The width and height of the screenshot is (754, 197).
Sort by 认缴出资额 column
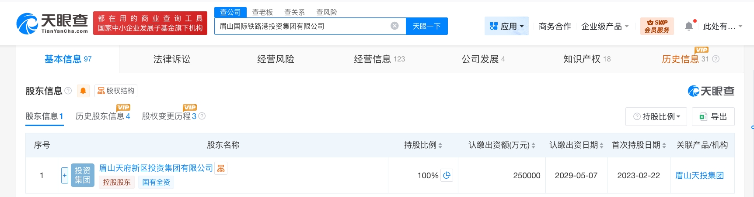point(533,145)
